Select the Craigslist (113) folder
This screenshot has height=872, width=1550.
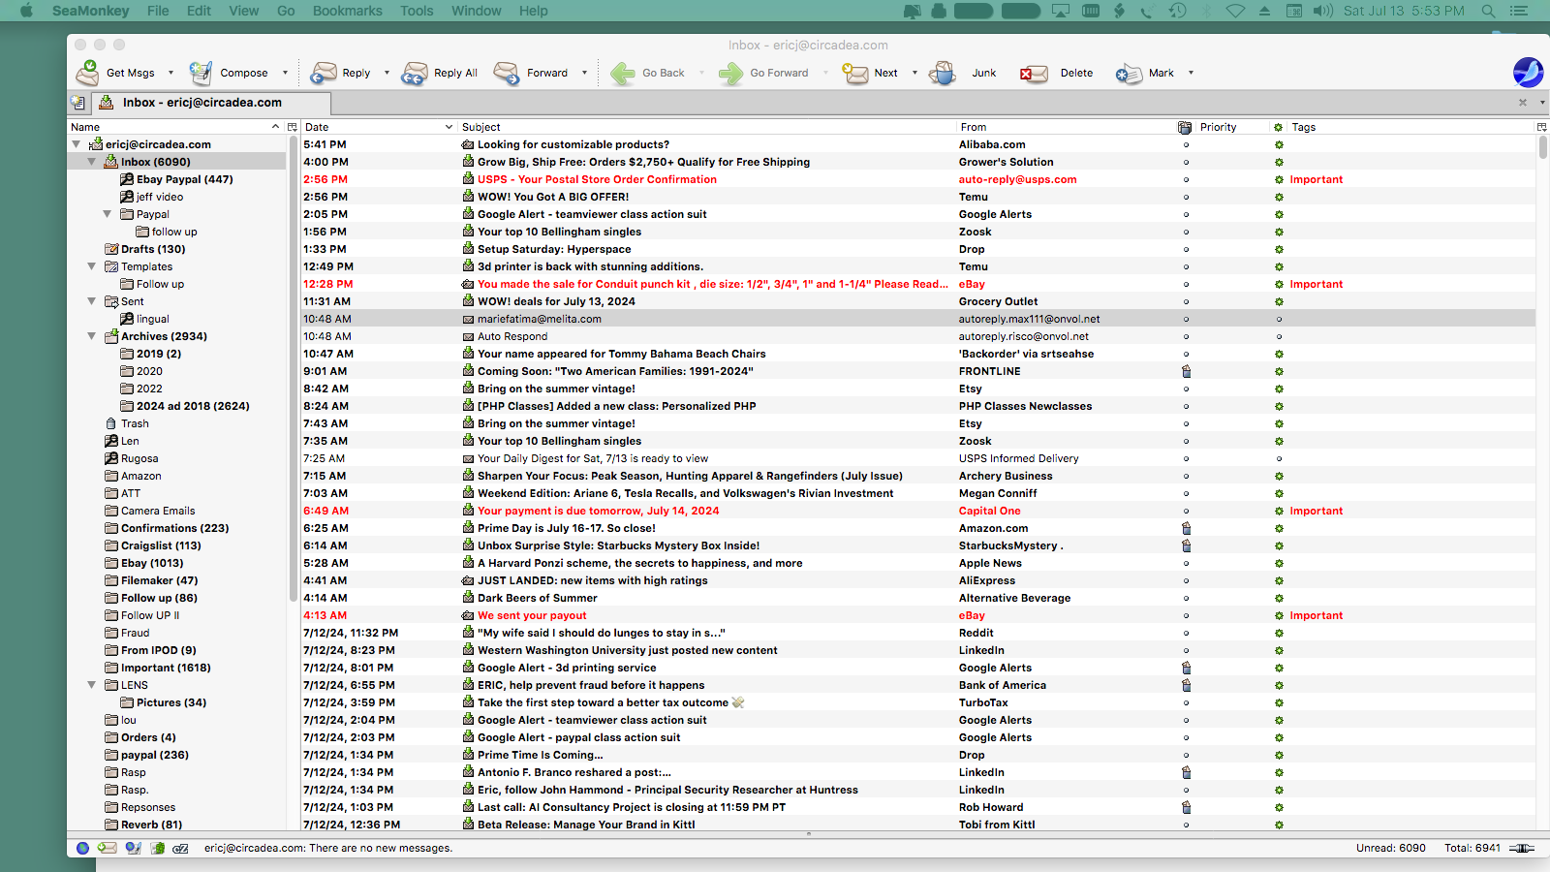[161, 545]
